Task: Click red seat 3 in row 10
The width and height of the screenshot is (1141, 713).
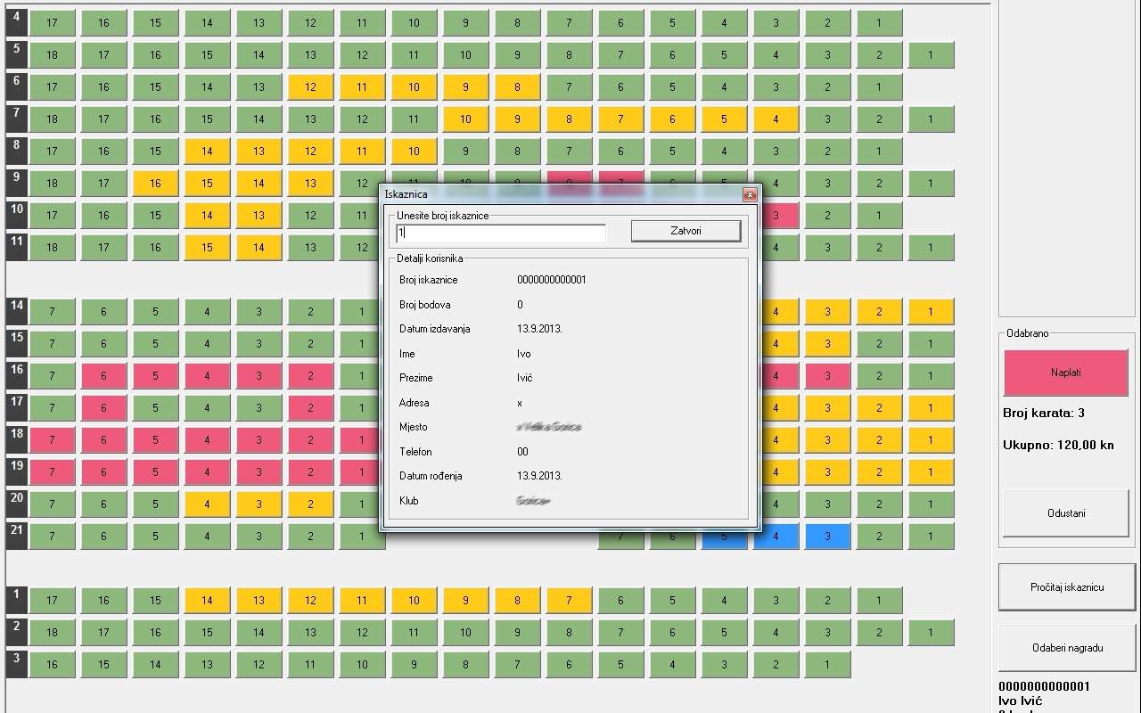Action: click(777, 216)
